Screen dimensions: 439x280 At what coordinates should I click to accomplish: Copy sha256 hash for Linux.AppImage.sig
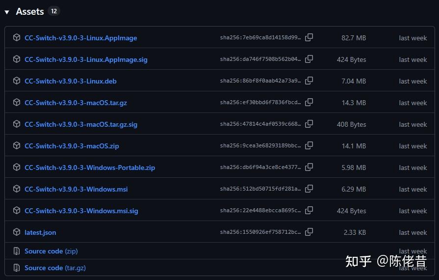pyautogui.click(x=309, y=59)
